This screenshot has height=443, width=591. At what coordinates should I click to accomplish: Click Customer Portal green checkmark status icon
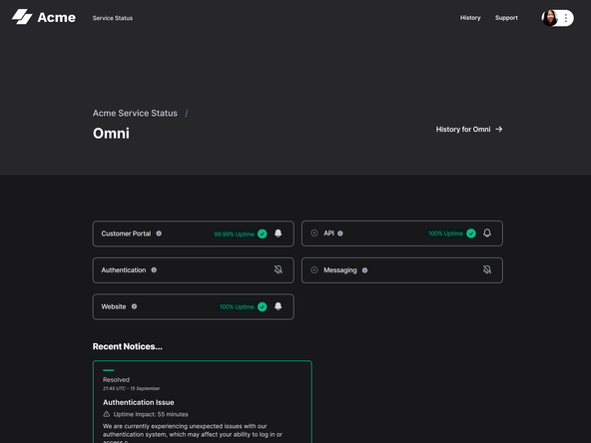click(x=262, y=233)
